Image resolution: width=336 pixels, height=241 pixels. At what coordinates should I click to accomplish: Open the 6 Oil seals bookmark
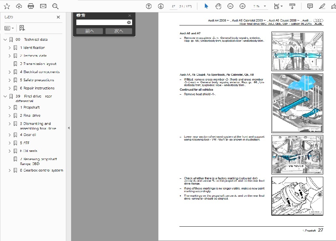click(28, 151)
